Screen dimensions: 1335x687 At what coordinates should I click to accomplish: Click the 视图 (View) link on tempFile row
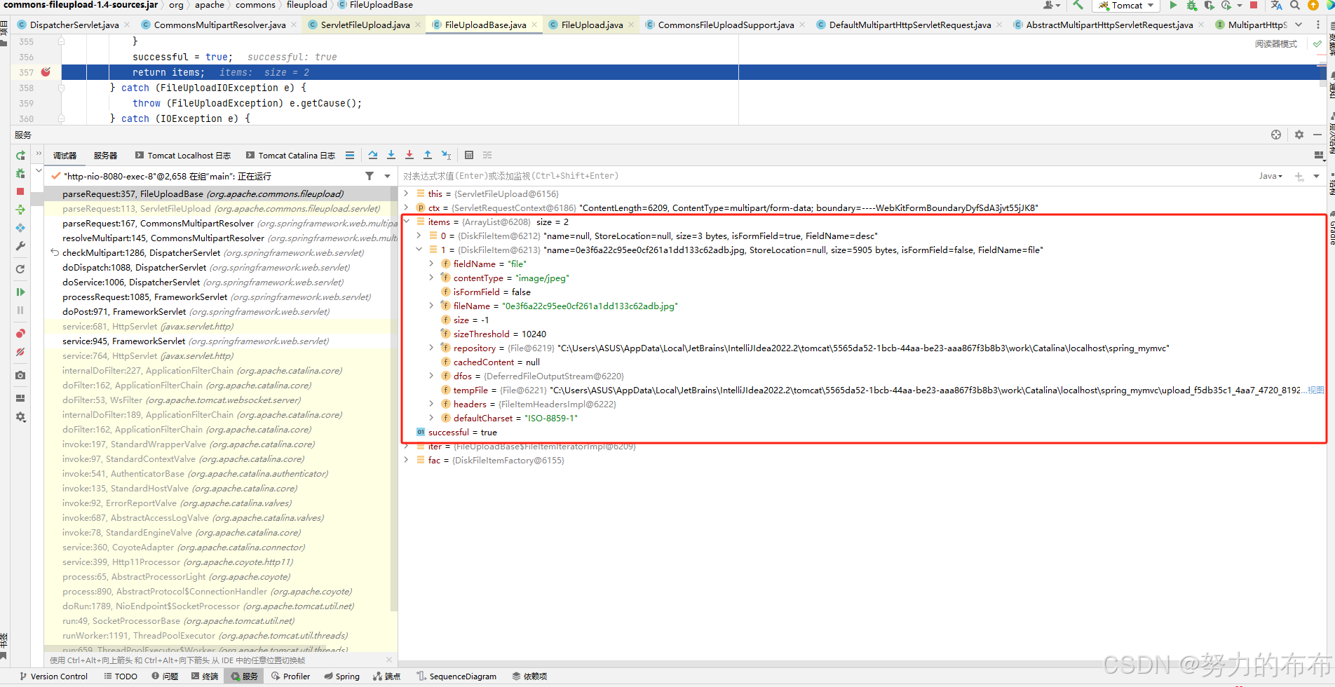click(1316, 390)
